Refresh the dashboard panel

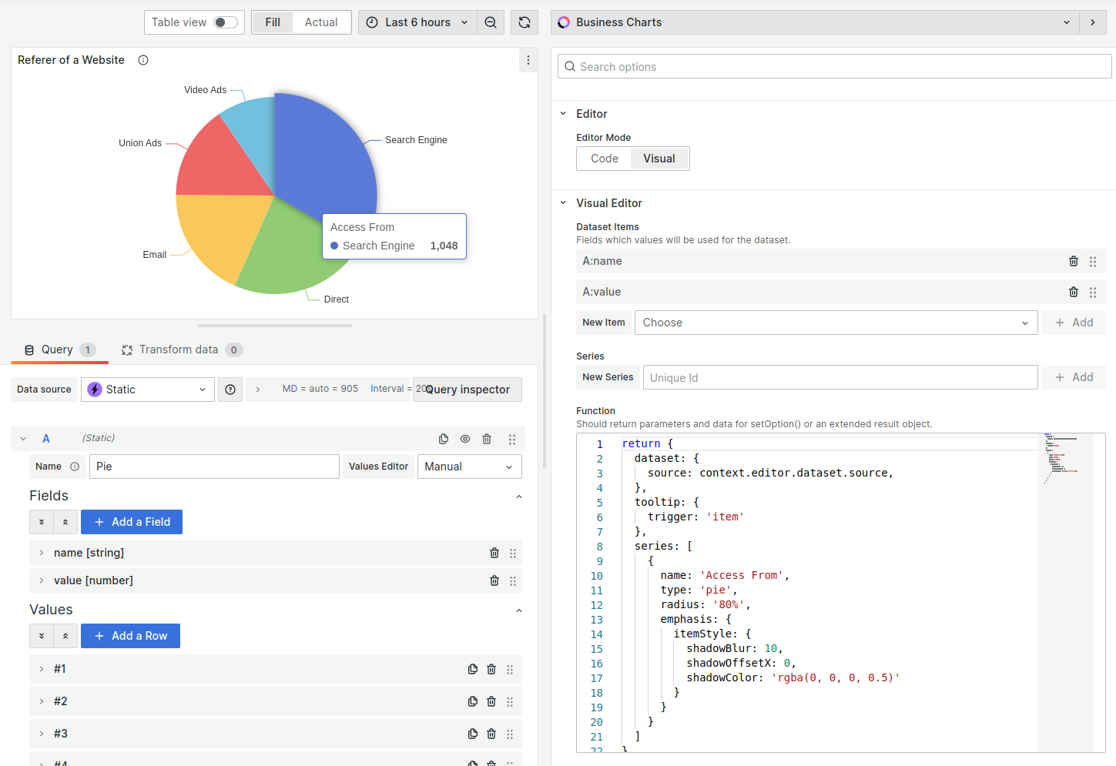pyautogui.click(x=524, y=22)
